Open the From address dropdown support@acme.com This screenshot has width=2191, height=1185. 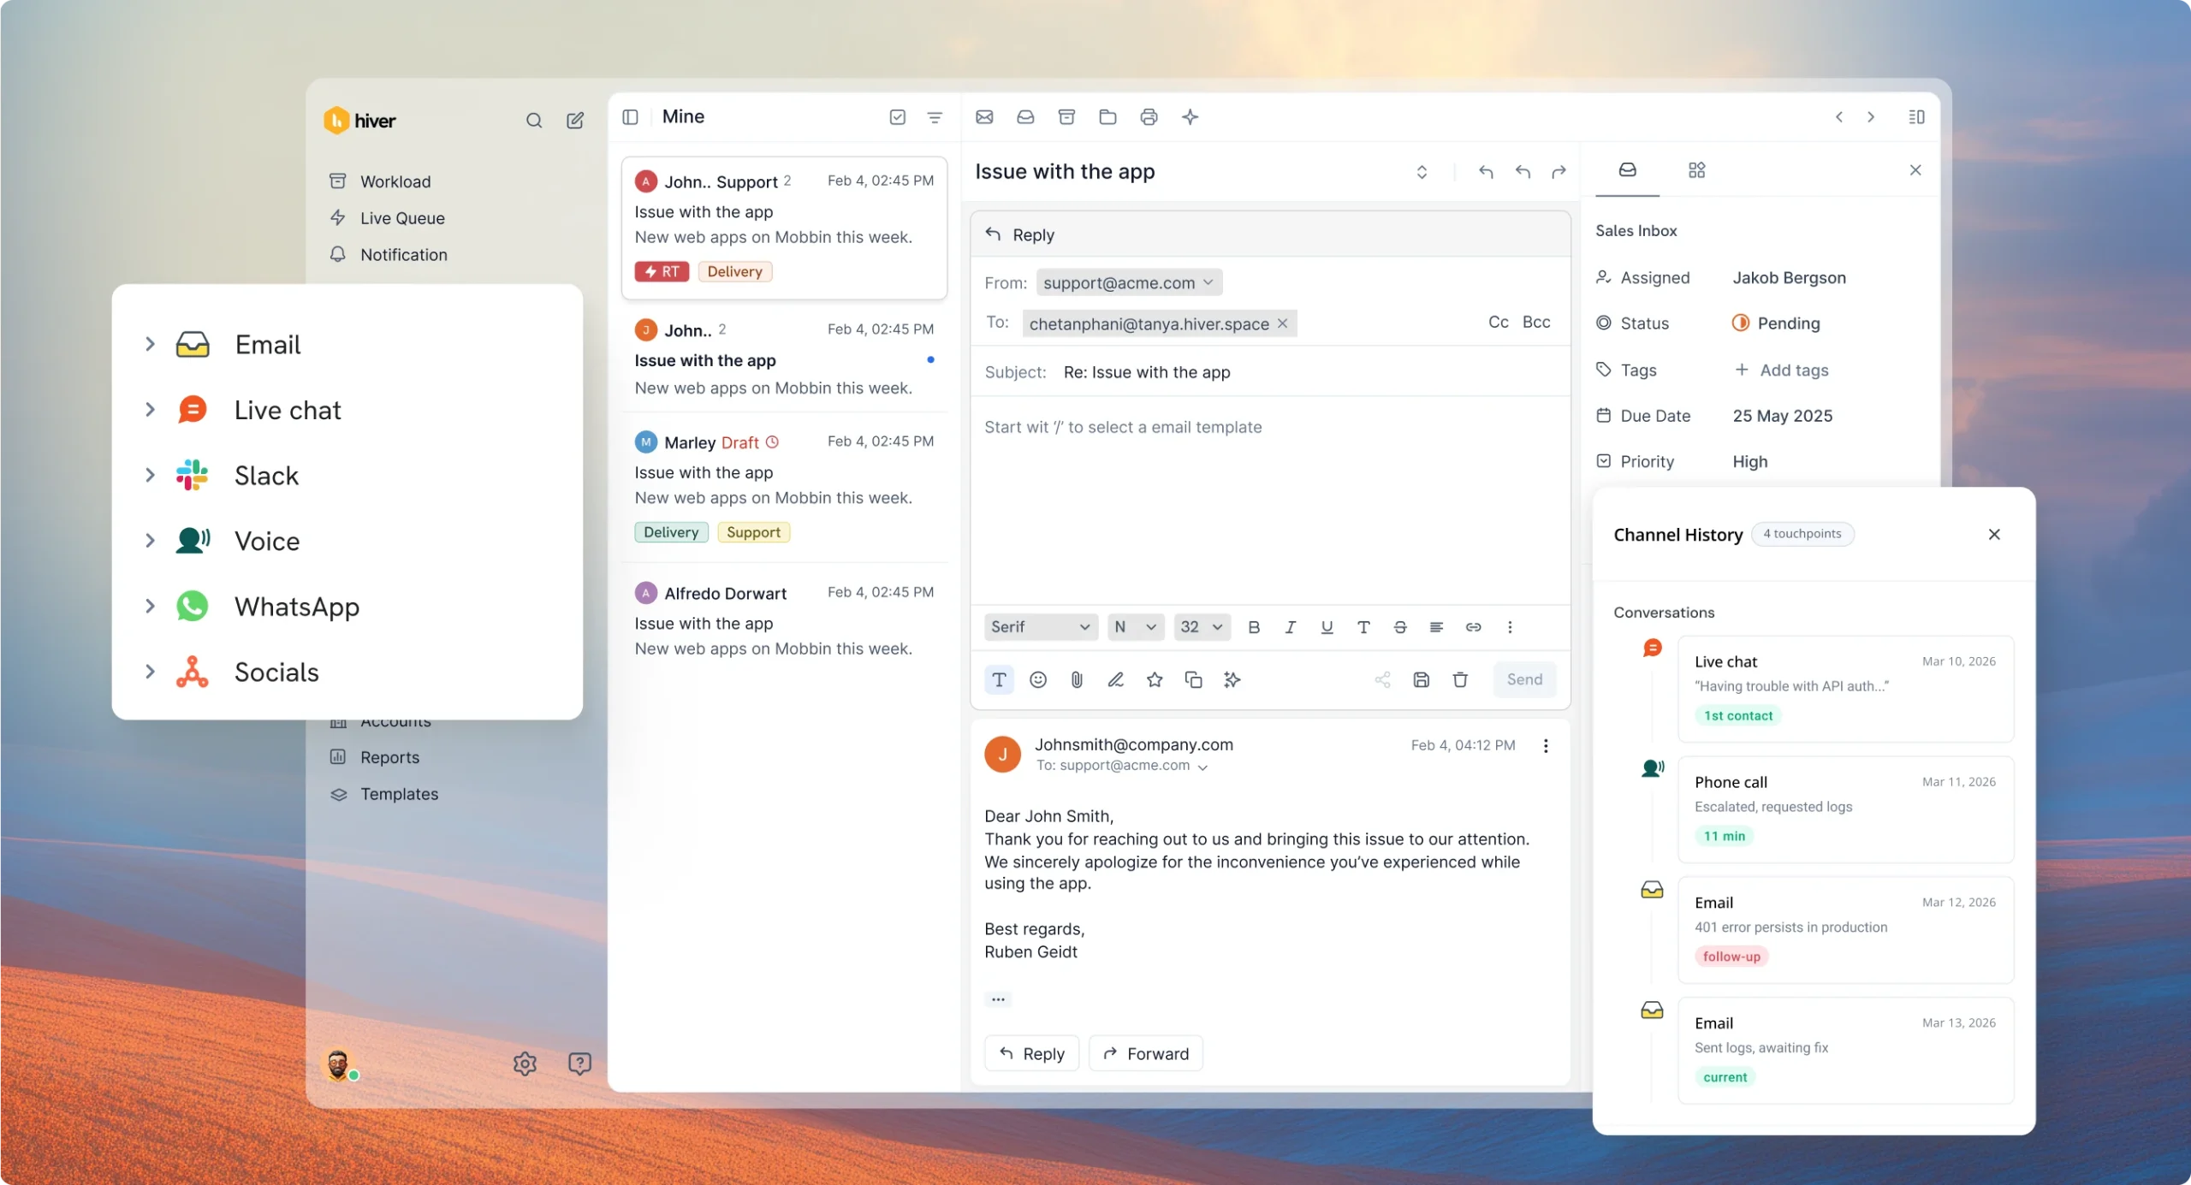tap(1128, 282)
